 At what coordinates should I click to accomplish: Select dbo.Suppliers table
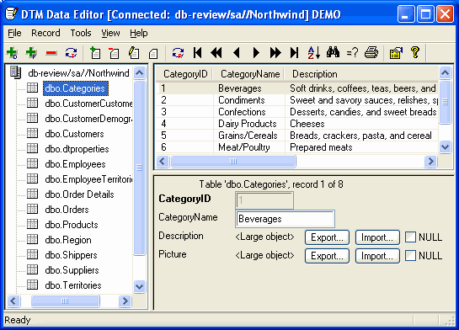tap(72, 270)
